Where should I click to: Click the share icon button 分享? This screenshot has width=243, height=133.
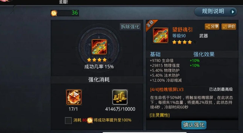click(x=212, y=26)
